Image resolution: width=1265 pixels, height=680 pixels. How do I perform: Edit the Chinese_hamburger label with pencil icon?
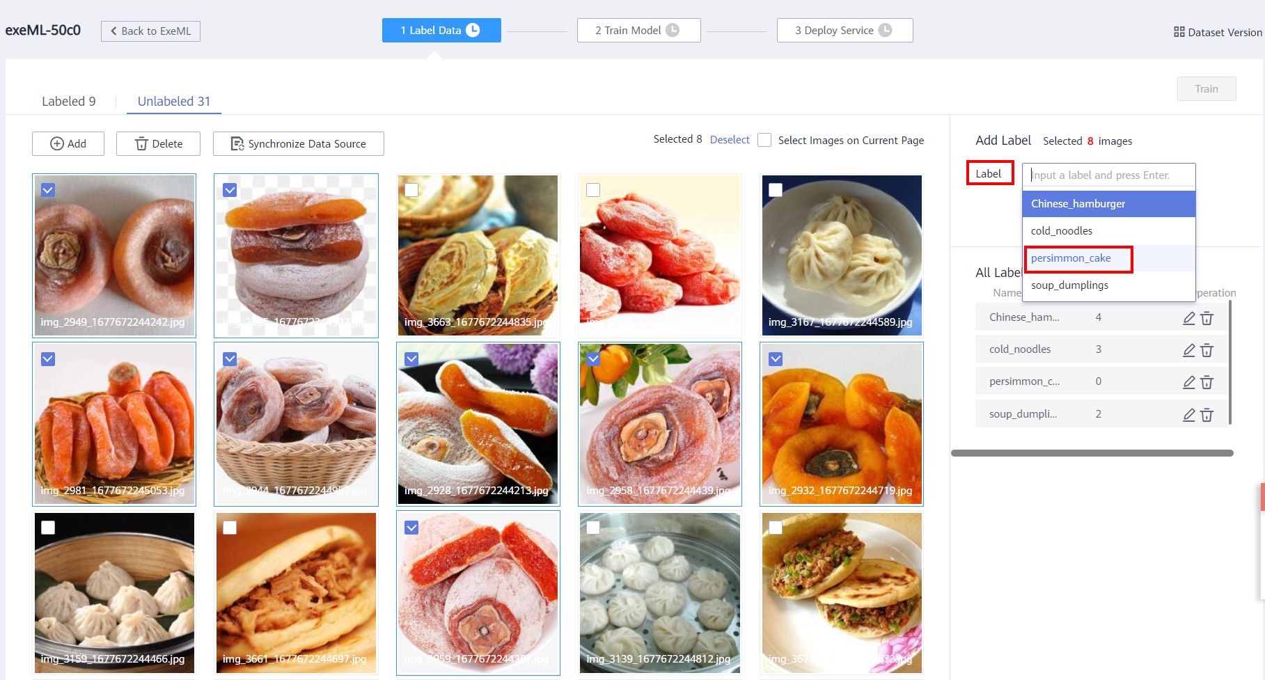[x=1189, y=318]
